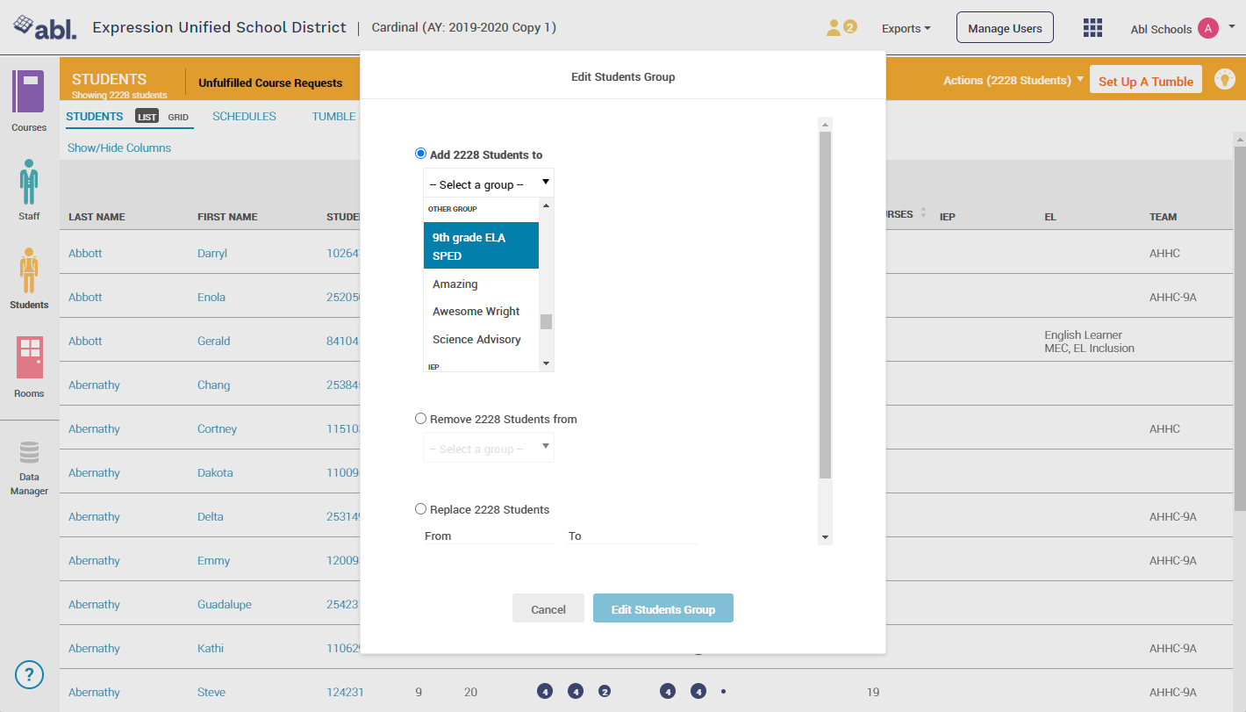Open the apps grid icon
The image size is (1246, 712).
click(1092, 28)
